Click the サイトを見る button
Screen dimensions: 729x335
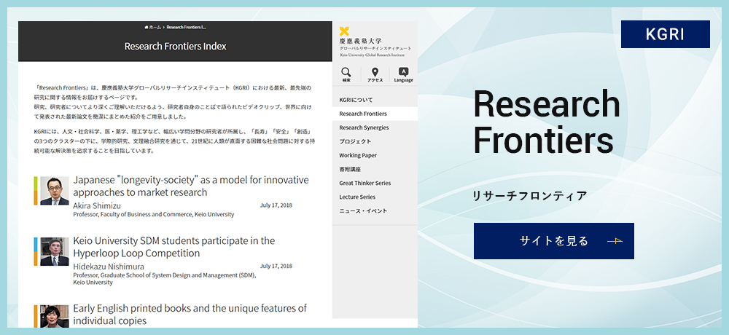pos(554,241)
